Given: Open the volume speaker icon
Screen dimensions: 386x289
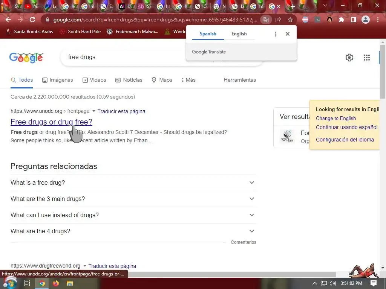Looking at the screenshot, I should pos(333,283).
